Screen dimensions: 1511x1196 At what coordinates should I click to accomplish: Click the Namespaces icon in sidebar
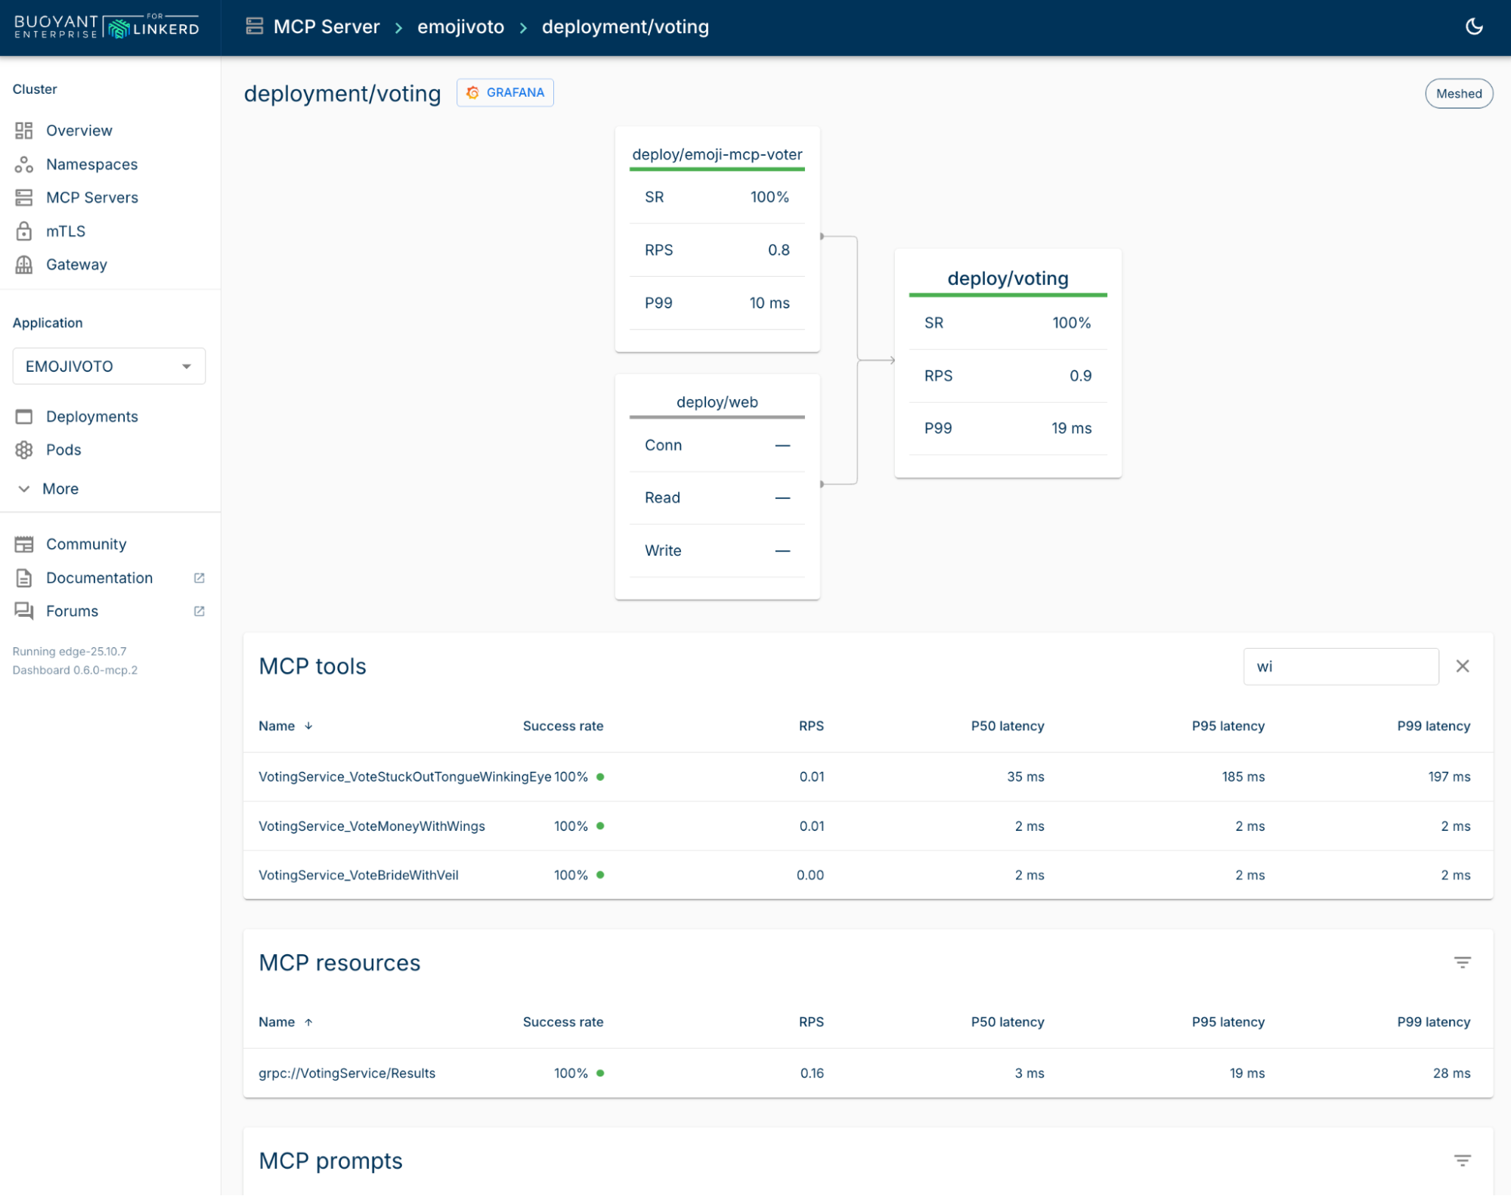(24, 164)
